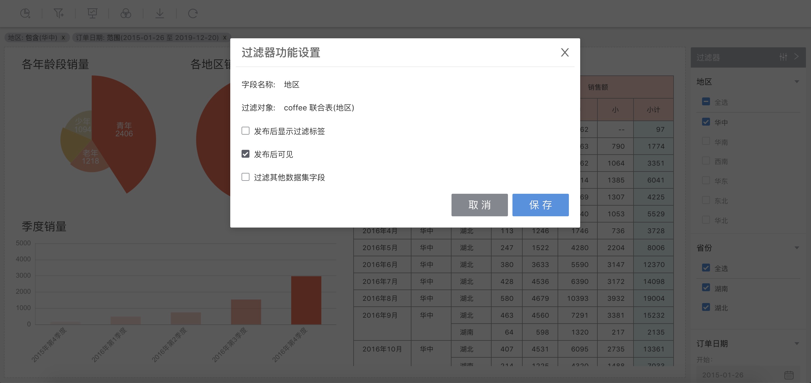Toggle 全选 checkbox under 省份
This screenshot has width=811, height=383.
pos(706,268)
